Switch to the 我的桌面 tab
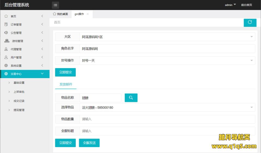Image resolution: width=261 pixels, height=153 pixels. (x=60, y=14)
